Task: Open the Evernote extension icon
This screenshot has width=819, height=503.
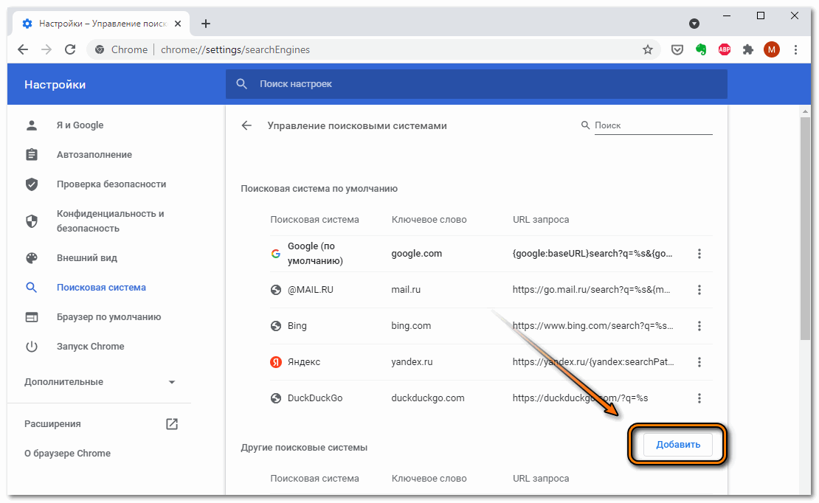Action: (x=701, y=49)
